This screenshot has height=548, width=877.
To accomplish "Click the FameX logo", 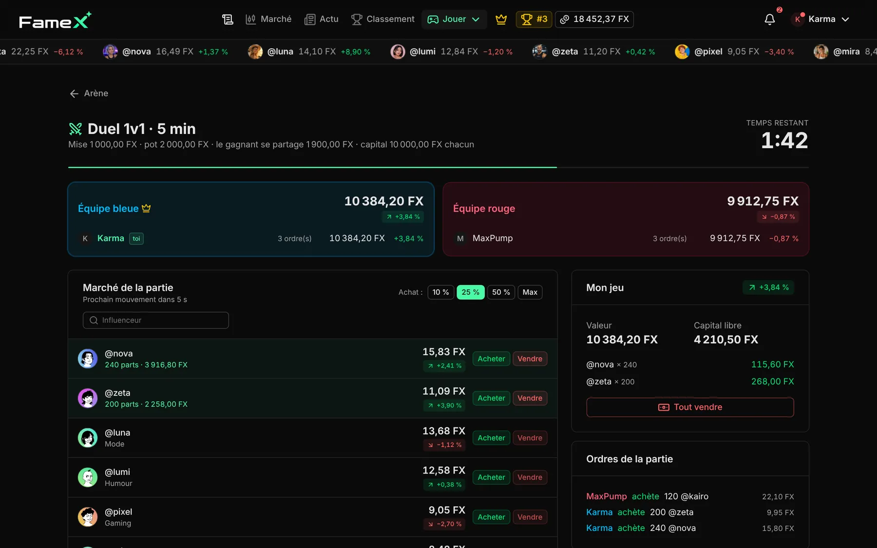I will point(55,20).
